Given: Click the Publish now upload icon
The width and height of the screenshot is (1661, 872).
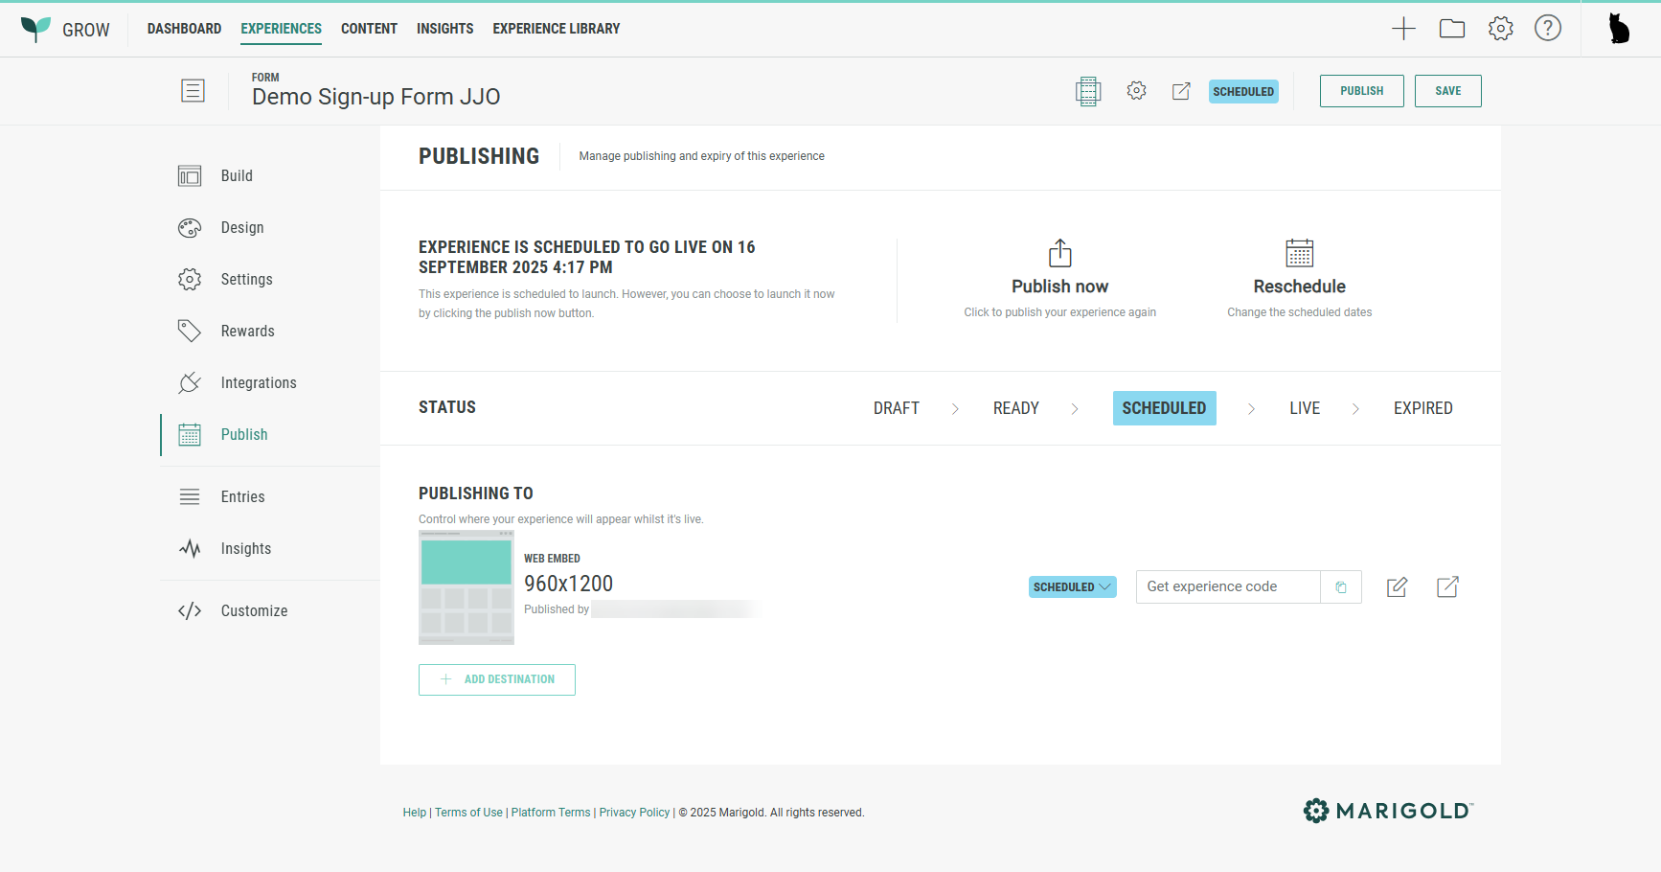Looking at the screenshot, I should pyautogui.click(x=1059, y=254).
